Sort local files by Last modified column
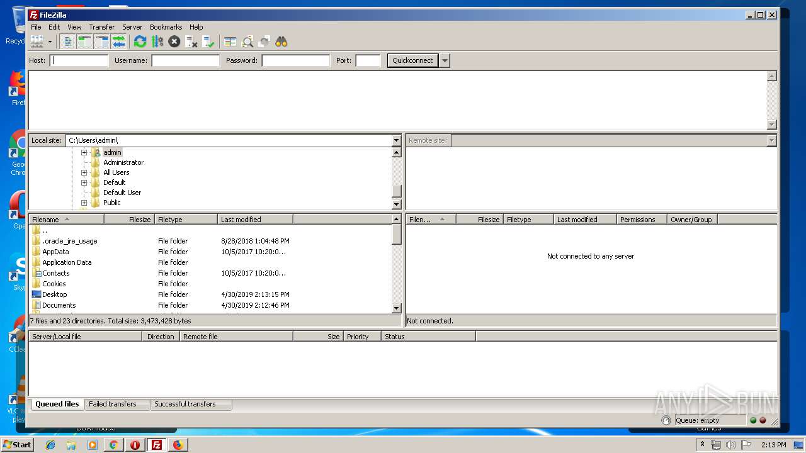The image size is (806, 453). coord(256,220)
